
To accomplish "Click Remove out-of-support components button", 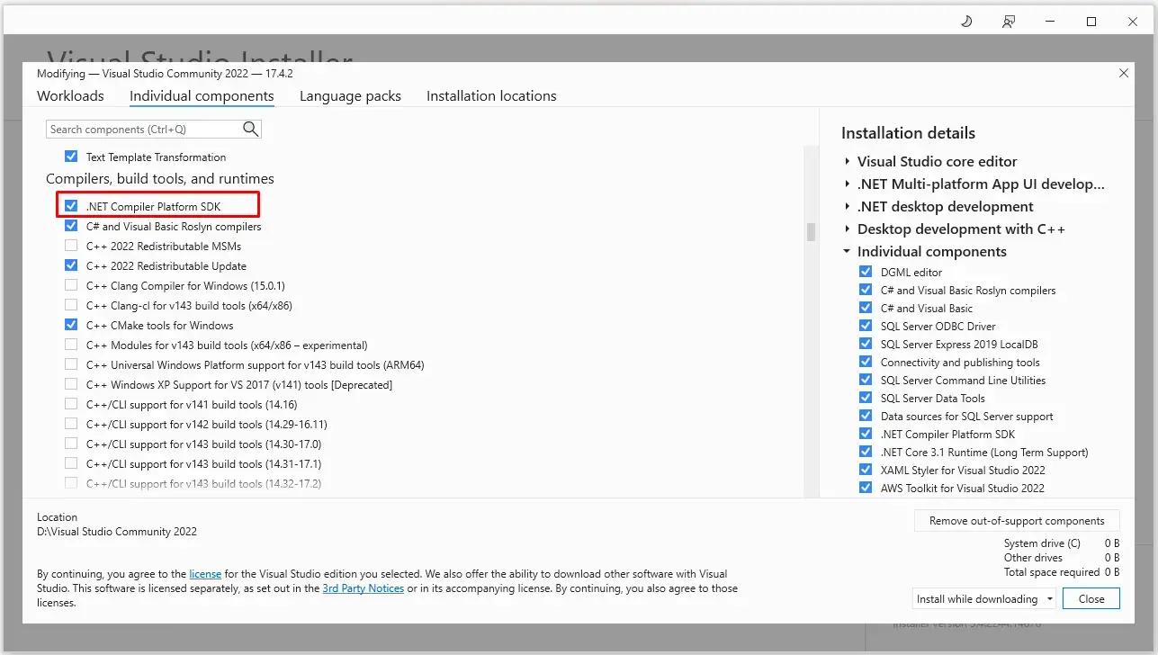I will click(x=1017, y=521).
